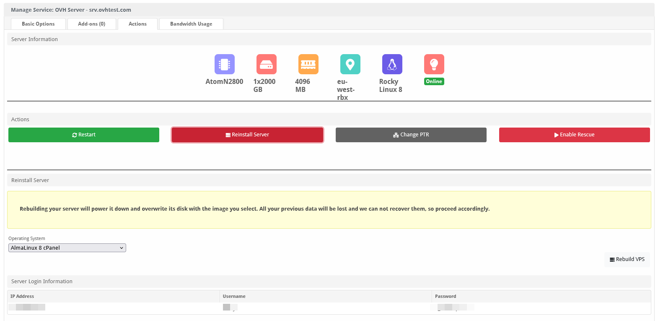This screenshot has height=321, width=658.
Task: Open the Basic Options tab
Action: [x=38, y=24]
